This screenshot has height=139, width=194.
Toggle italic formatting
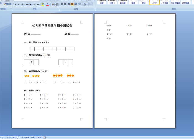19,4
